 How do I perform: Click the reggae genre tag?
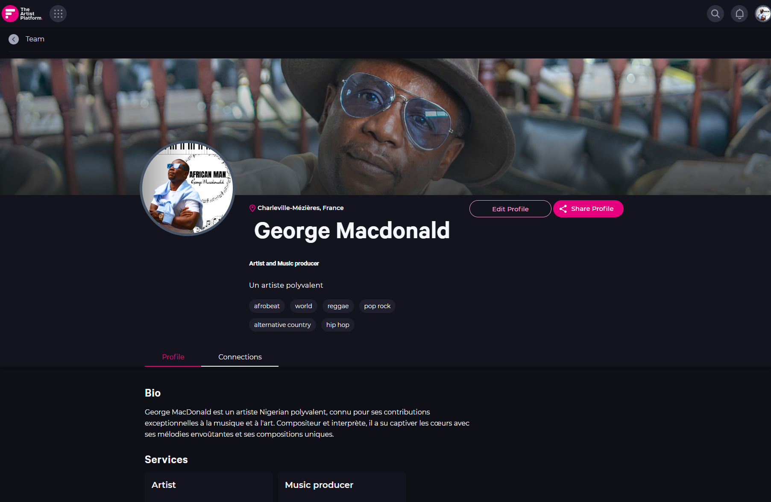pyautogui.click(x=338, y=306)
